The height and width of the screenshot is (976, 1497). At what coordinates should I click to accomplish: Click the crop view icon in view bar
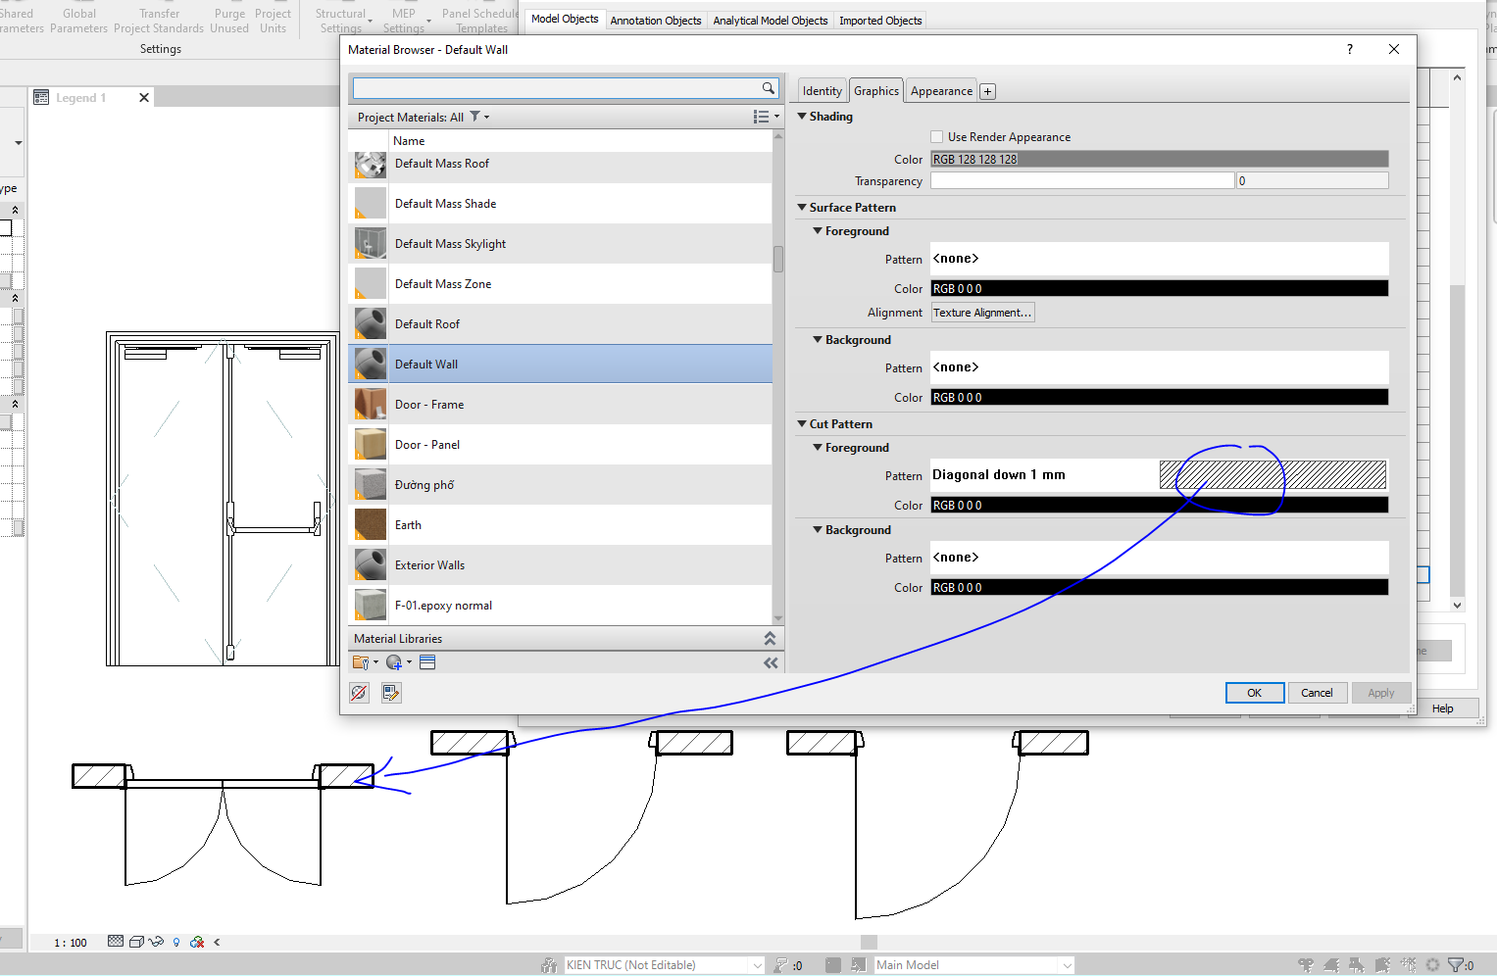156,942
